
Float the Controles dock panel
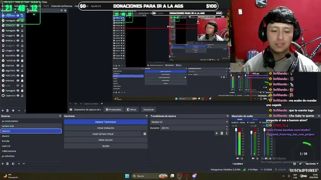pyautogui.click(x=147, y=116)
